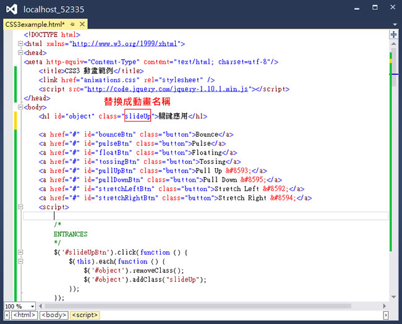The height and width of the screenshot is (324, 402).
Task: Click the empty line under <script>
Action: (206, 216)
